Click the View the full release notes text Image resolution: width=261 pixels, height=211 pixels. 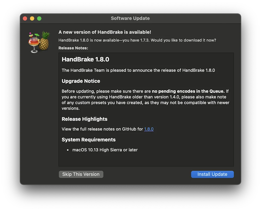click(102, 129)
